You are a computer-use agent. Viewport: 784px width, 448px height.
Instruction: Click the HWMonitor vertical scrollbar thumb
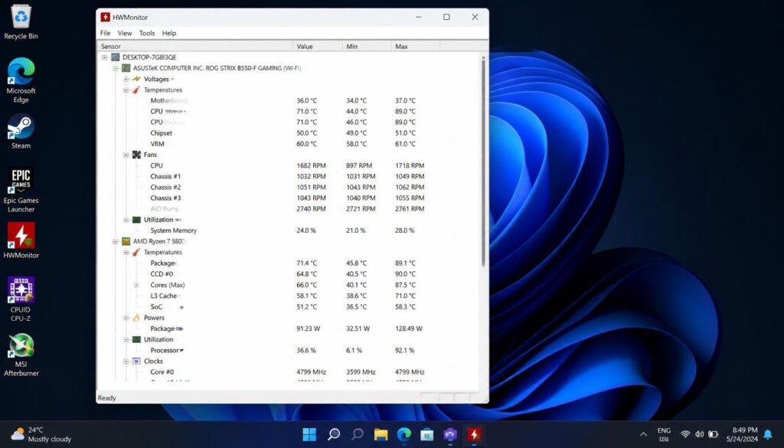(x=483, y=162)
